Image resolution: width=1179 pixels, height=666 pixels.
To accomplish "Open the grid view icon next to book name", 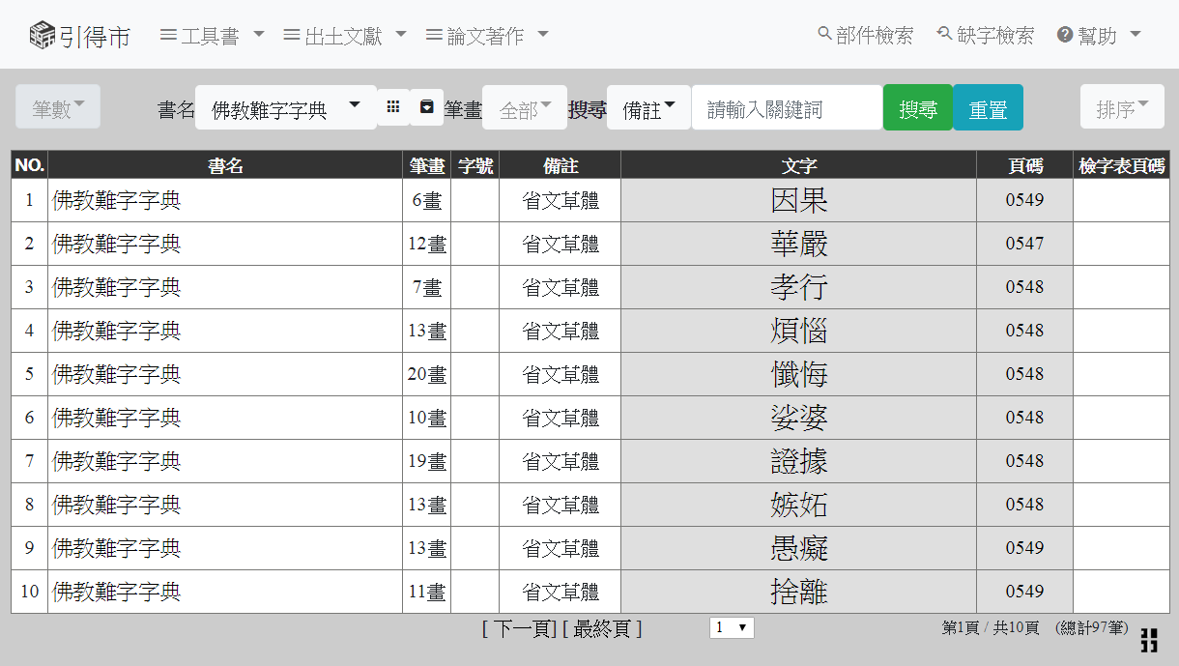I will [x=393, y=107].
